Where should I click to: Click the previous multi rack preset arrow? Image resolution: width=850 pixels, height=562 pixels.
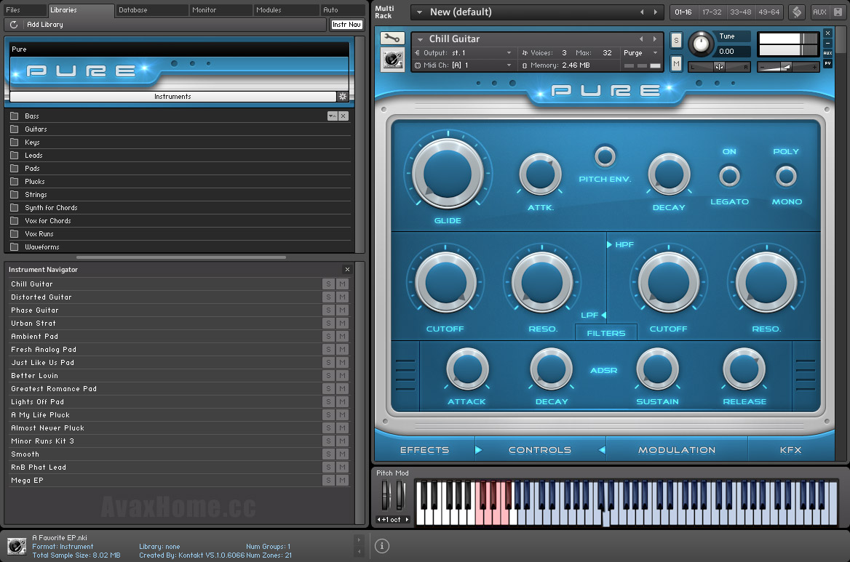643,12
